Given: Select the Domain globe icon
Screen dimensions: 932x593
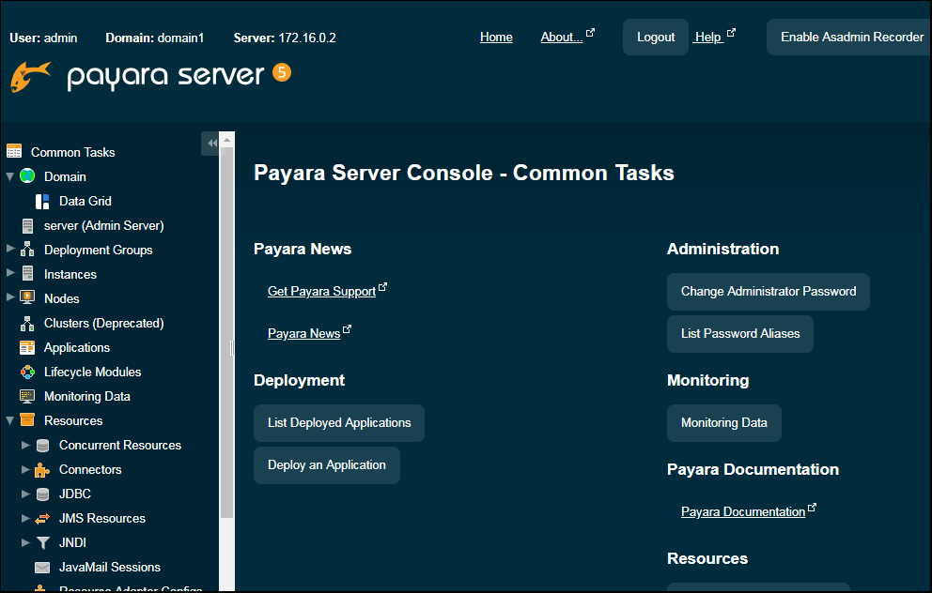Looking at the screenshot, I should pyautogui.click(x=27, y=176).
